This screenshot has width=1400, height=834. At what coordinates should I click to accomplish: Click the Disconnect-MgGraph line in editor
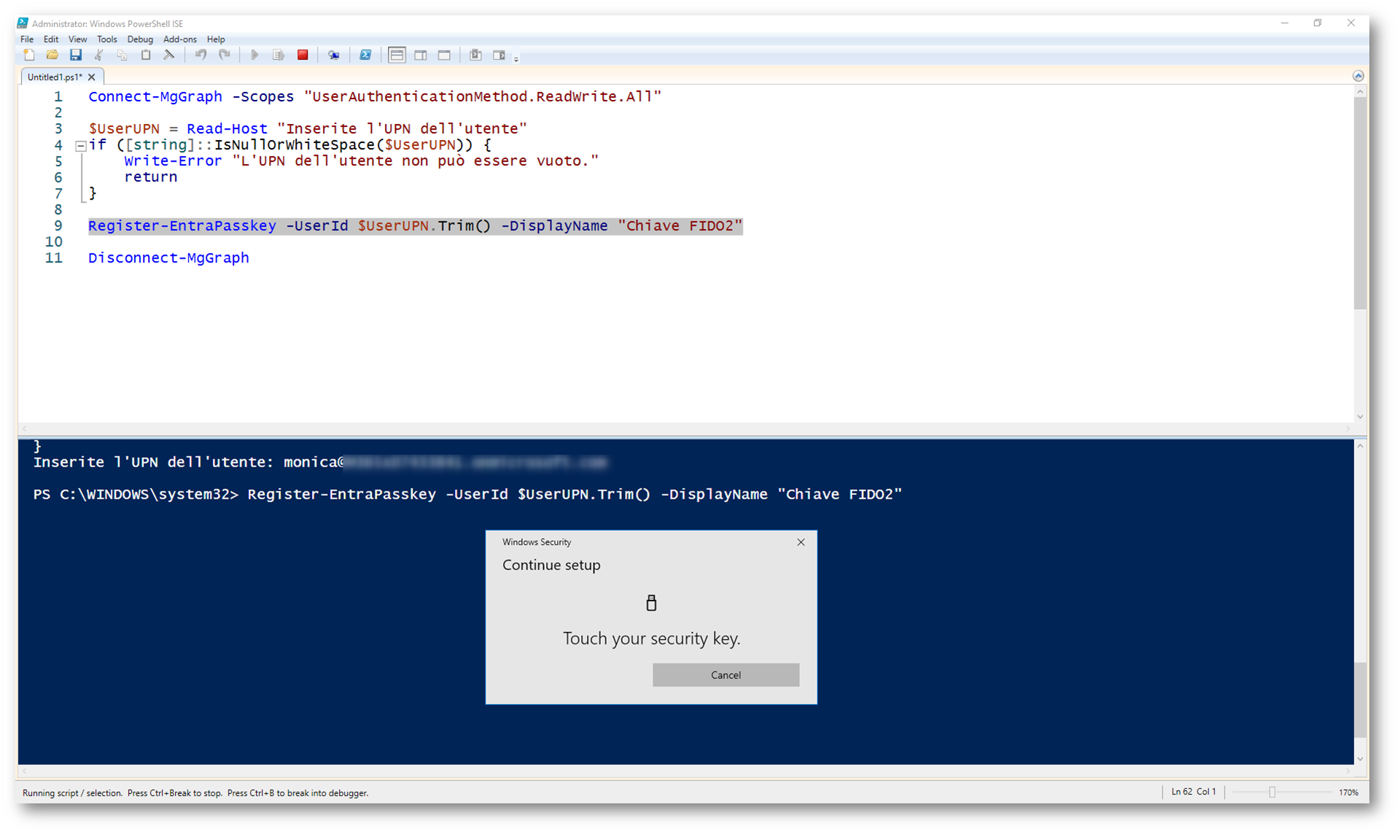[168, 258]
